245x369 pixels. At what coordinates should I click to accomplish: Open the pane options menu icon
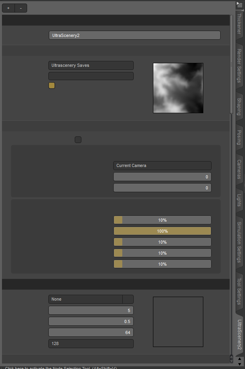click(x=239, y=4)
